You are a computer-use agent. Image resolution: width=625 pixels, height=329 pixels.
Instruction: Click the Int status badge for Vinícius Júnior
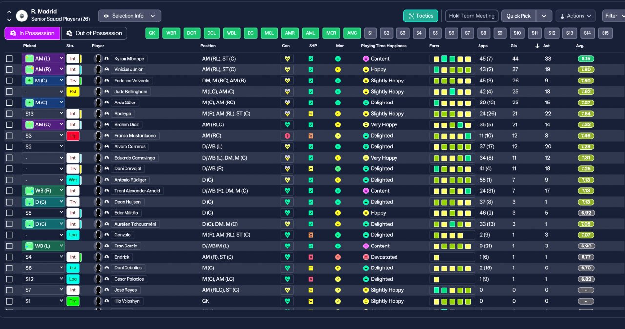[x=73, y=69]
